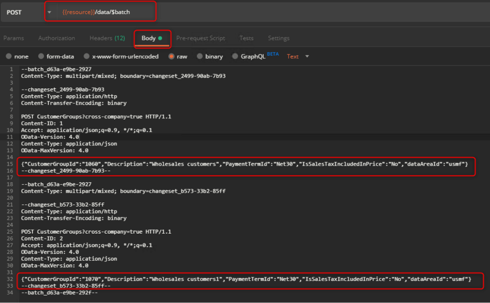490x303 pixels.
Task: Click line 4 --changeset_2499-90ab-7b93
Action: pos(63,90)
